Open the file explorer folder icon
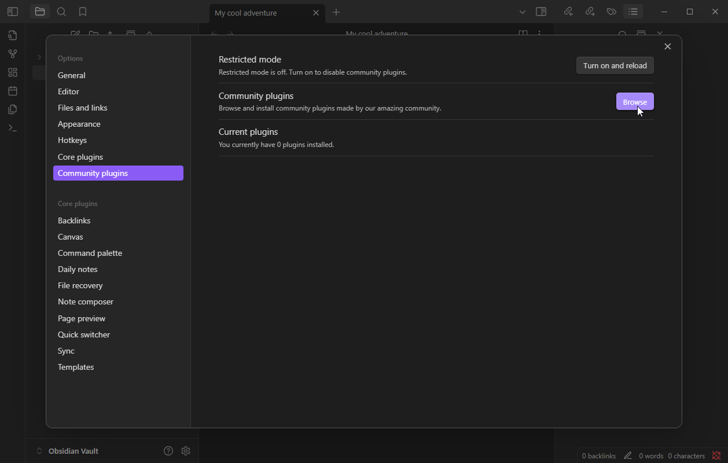728x463 pixels. (40, 12)
